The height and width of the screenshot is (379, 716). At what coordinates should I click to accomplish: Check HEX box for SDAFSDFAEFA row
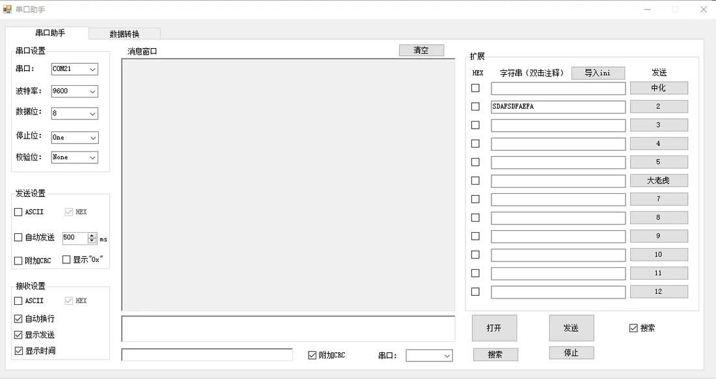tap(475, 106)
